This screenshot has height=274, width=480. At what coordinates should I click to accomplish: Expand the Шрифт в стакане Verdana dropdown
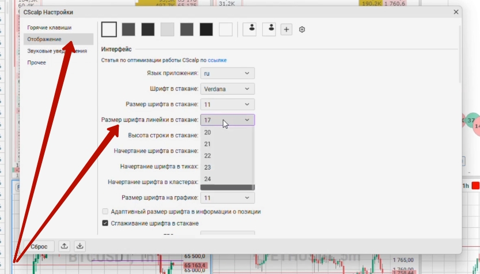[x=228, y=89]
